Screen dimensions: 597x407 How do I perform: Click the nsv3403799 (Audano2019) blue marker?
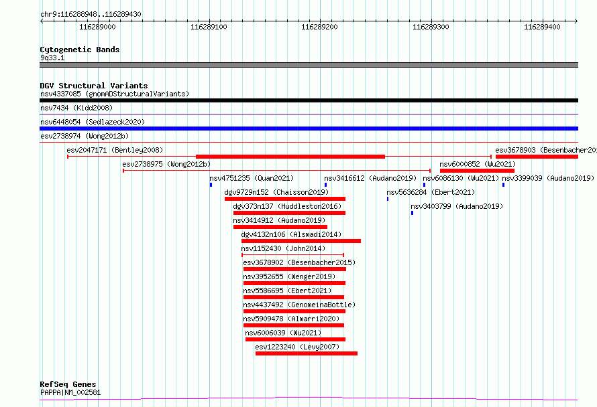click(x=412, y=213)
